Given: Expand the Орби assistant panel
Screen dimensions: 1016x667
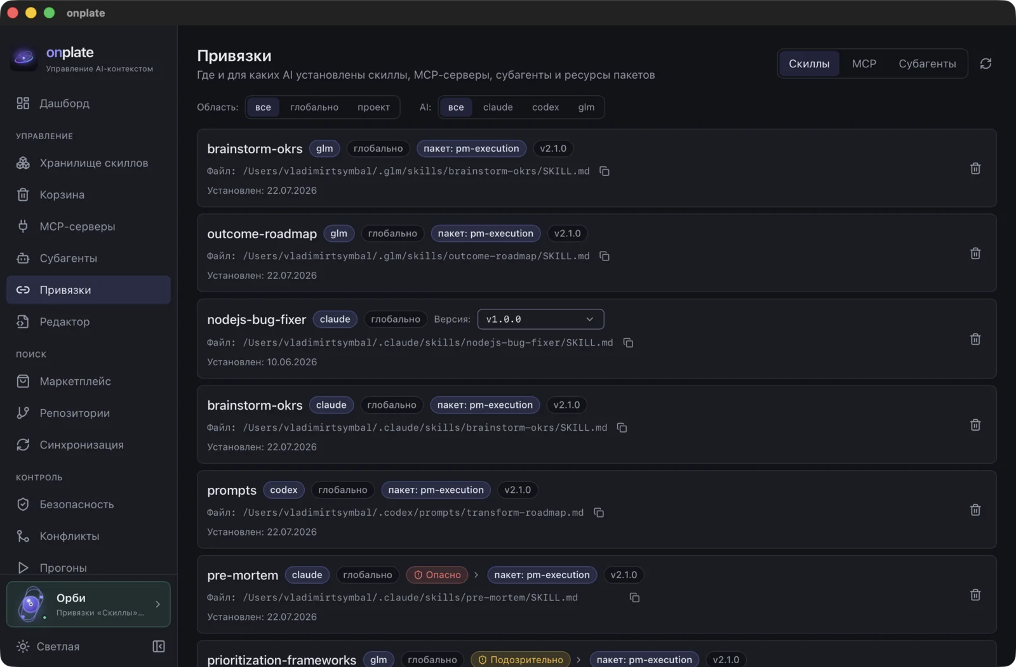Looking at the screenshot, I should [x=88, y=604].
